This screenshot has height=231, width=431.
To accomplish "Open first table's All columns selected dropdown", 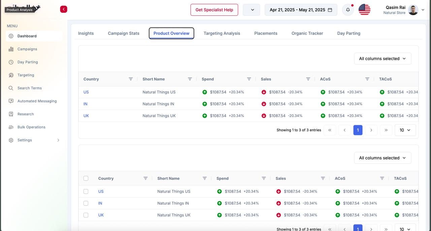I will (383, 59).
